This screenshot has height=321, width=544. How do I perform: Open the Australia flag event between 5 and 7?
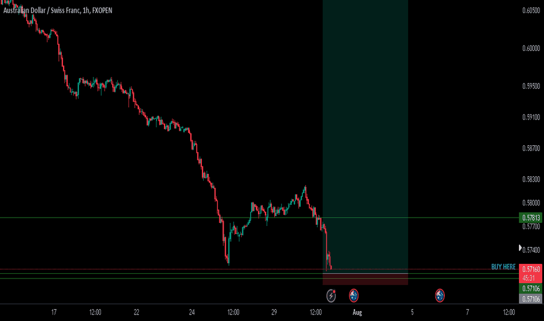(x=440, y=296)
